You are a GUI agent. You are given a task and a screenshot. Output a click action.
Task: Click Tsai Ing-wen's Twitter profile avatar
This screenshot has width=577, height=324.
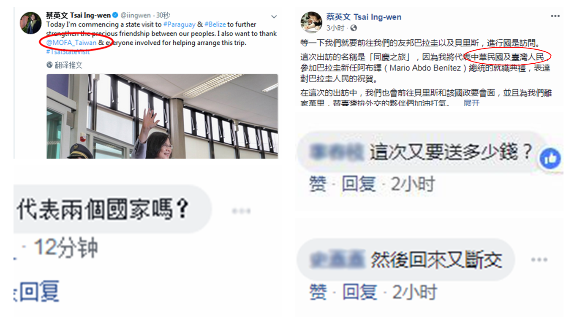click(x=31, y=23)
